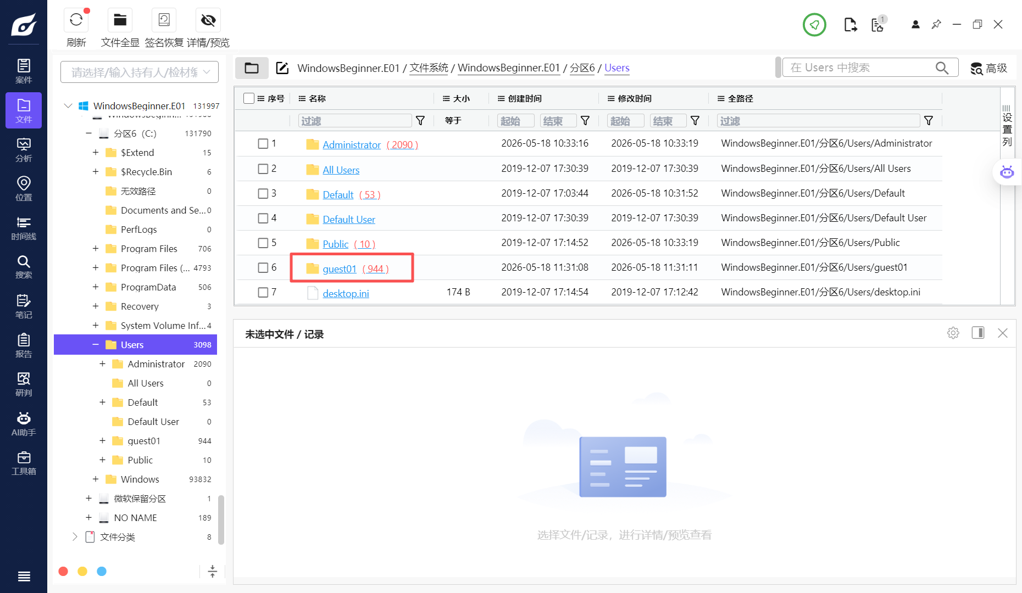Click the 刷新 refresh icon
The width and height of the screenshot is (1022, 593).
76,20
